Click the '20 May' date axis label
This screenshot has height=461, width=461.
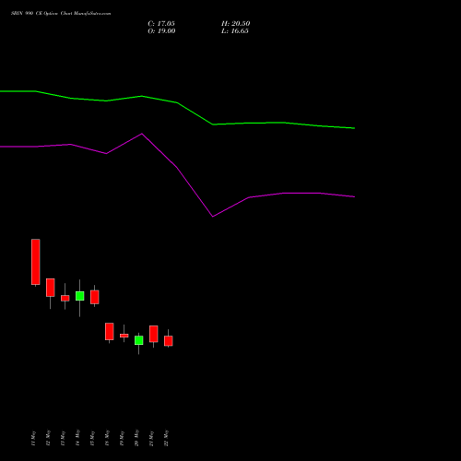(136, 438)
